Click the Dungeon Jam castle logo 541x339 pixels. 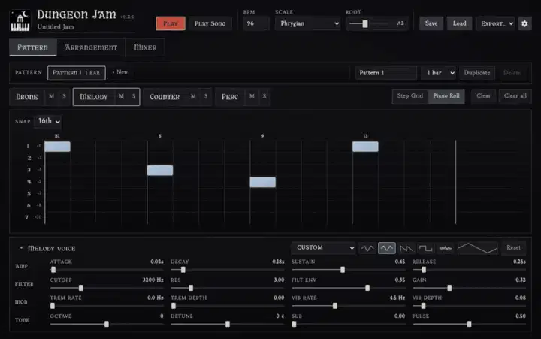[x=20, y=21]
